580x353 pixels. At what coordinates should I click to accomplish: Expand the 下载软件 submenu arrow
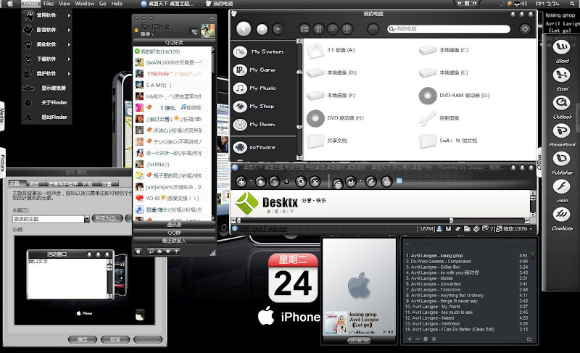(69, 59)
